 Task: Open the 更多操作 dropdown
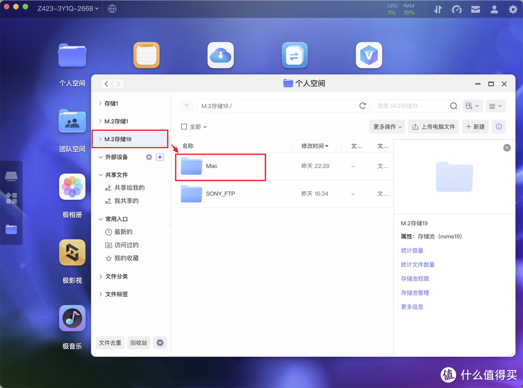click(387, 126)
